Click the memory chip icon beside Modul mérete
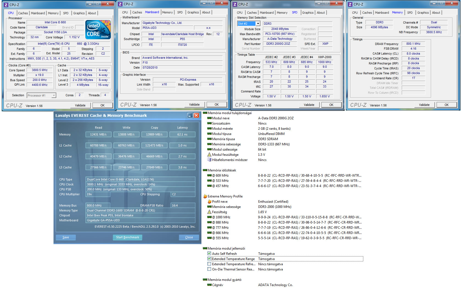The height and width of the screenshot is (288, 461). click(x=209, y=129)
